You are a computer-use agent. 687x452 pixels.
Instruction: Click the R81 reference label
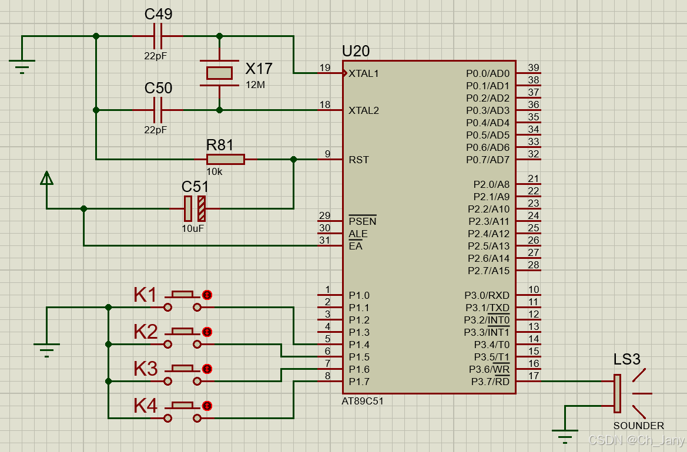coord(220,145)
